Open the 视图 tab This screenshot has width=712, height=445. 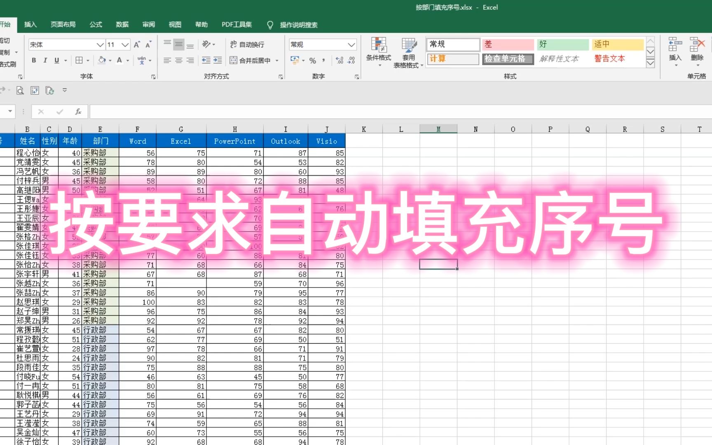coord(175,25)
